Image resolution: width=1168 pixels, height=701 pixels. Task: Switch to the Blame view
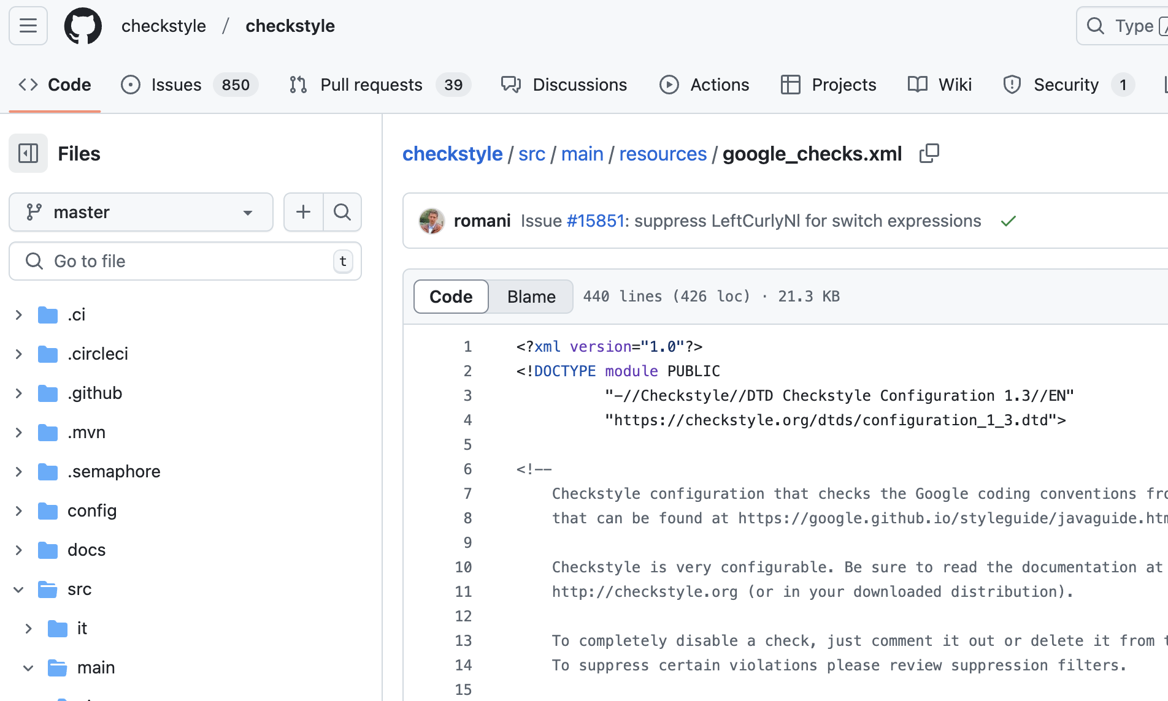pos(530,297)
